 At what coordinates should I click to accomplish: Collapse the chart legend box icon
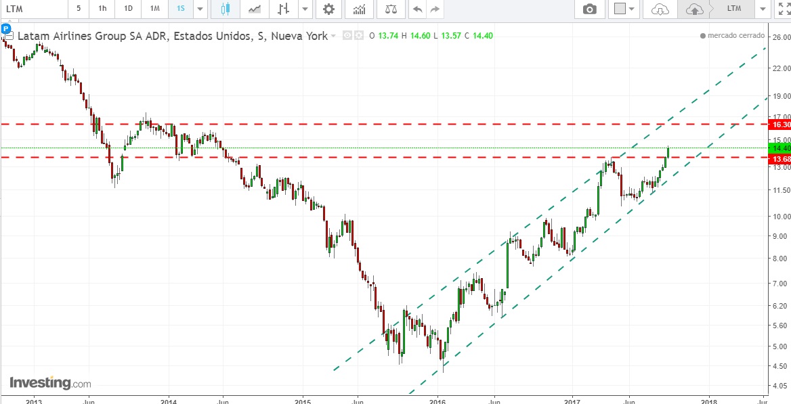coord(9,36)
